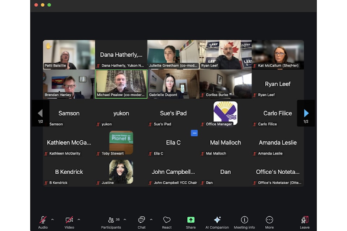This screenshot has width=347, height=231.
Task: Click the mute indicator on Dana Hatherly's tile
Action: 98,65
